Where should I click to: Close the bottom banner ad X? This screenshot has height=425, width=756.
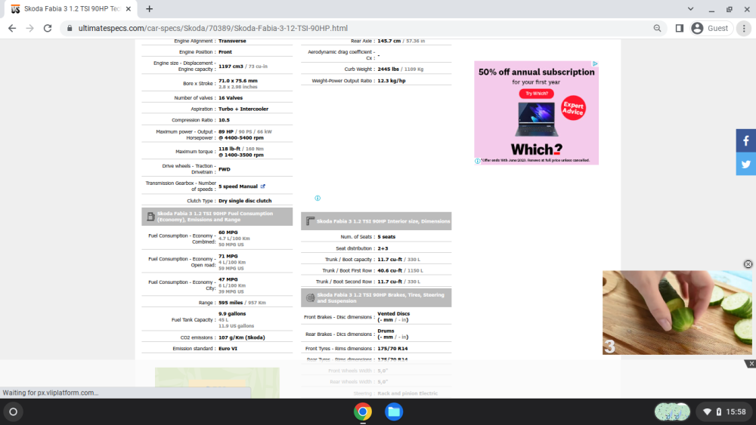pyautogui.click(x=751, y=364)
